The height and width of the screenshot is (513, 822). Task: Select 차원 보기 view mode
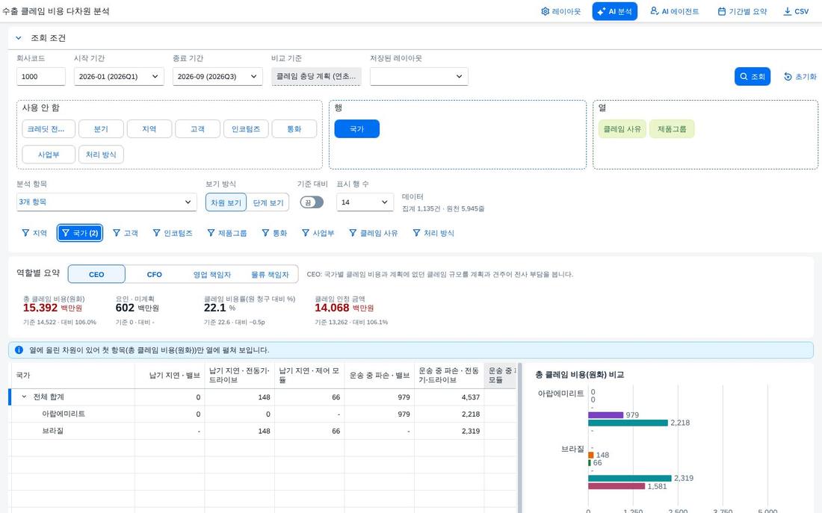tap(226, 202)
